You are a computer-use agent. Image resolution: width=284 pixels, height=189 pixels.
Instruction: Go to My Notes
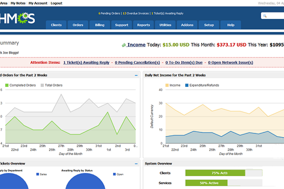pyautogui.click(x=18, y=3)
